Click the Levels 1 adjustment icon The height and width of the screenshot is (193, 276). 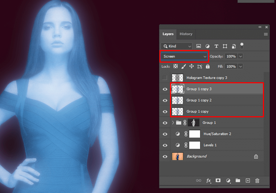coord(178,145)
